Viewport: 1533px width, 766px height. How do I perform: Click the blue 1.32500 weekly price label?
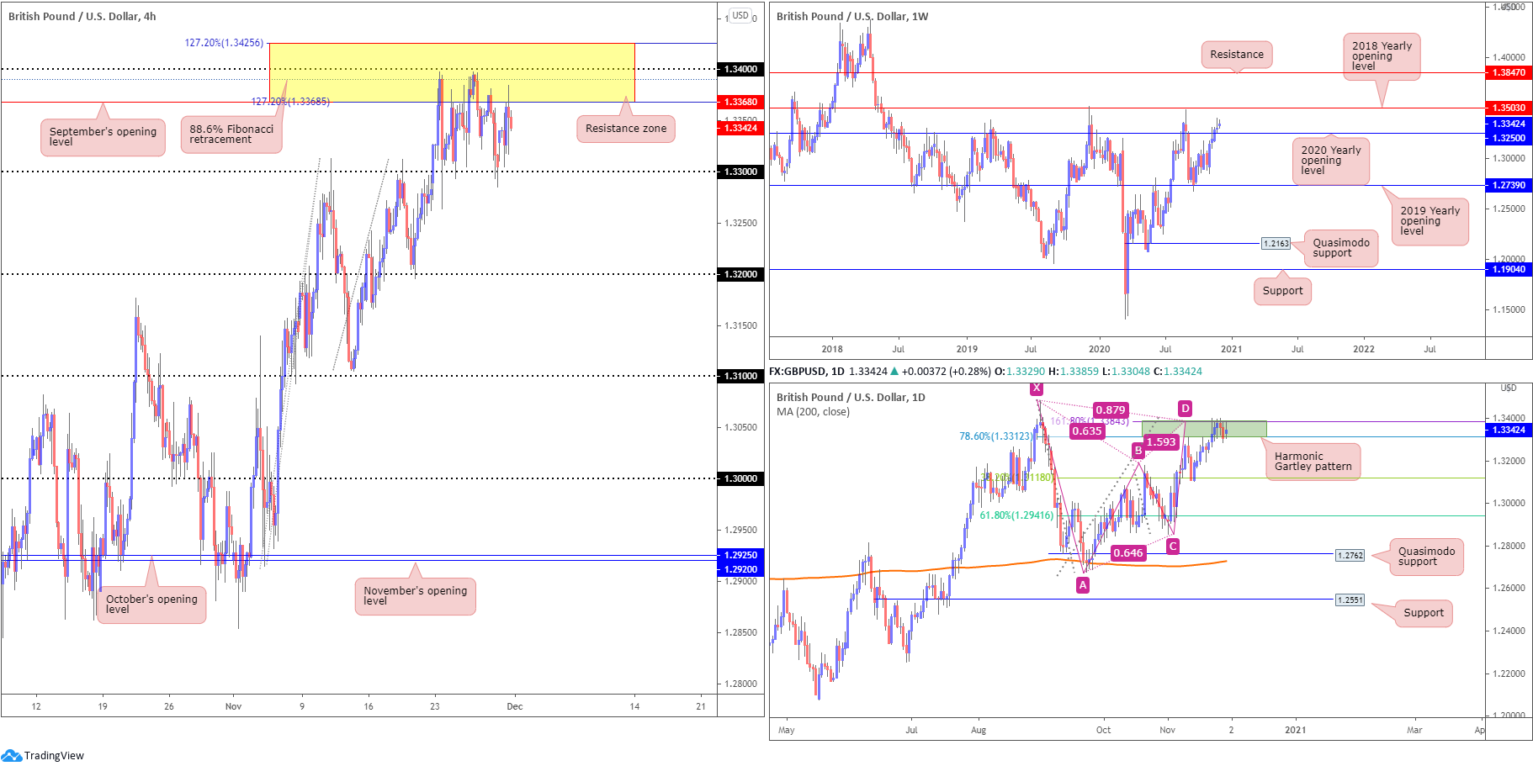(x=1509, y=138)
